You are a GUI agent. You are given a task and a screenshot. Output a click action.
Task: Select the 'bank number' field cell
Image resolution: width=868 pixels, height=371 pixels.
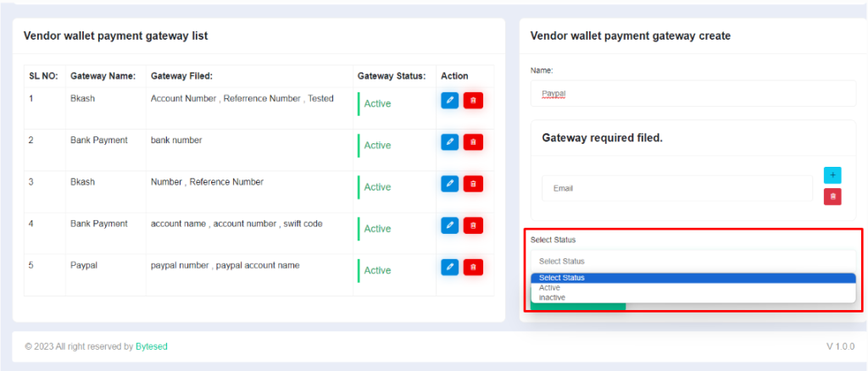[176, 141]
